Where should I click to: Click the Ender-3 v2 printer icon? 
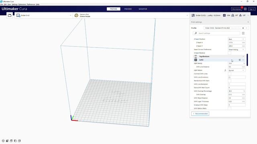[18, 15]
